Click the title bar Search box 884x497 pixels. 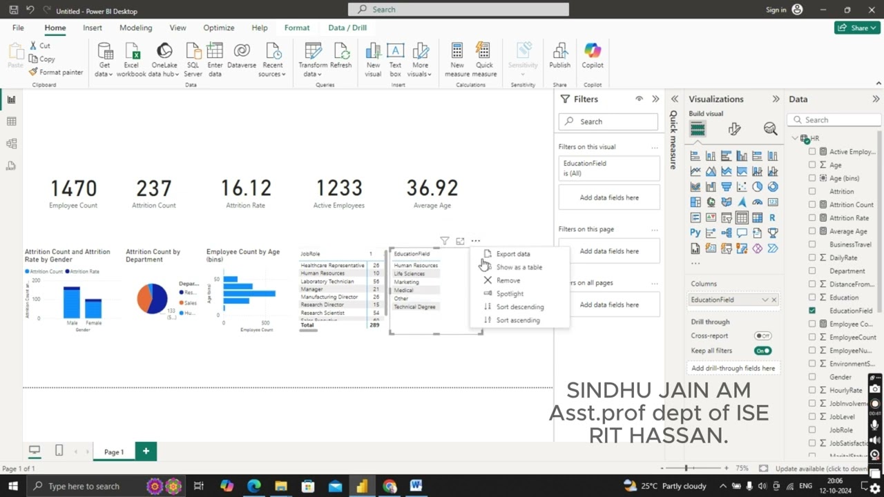tap(459, 10)
